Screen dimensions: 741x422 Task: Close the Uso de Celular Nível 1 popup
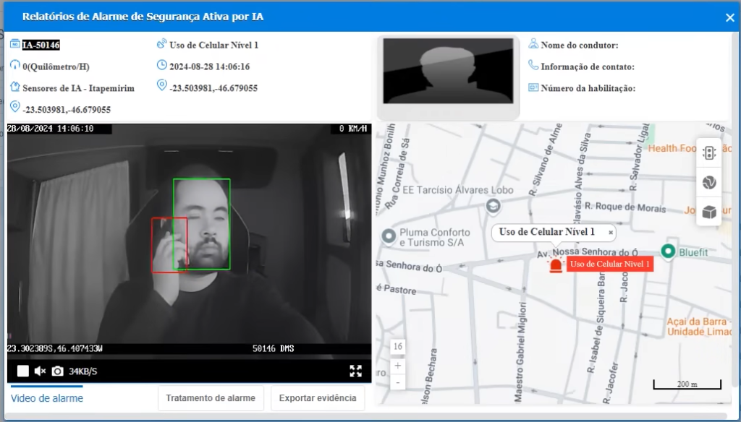(611, 232)
